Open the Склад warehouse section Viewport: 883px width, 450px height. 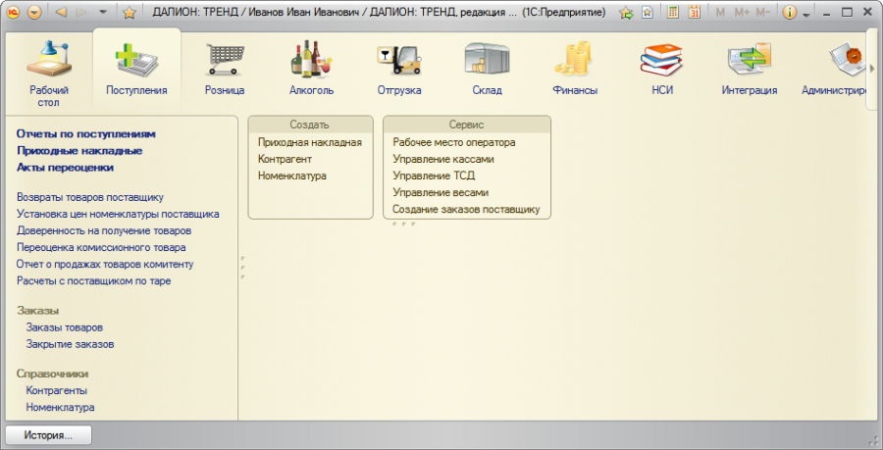487,69
